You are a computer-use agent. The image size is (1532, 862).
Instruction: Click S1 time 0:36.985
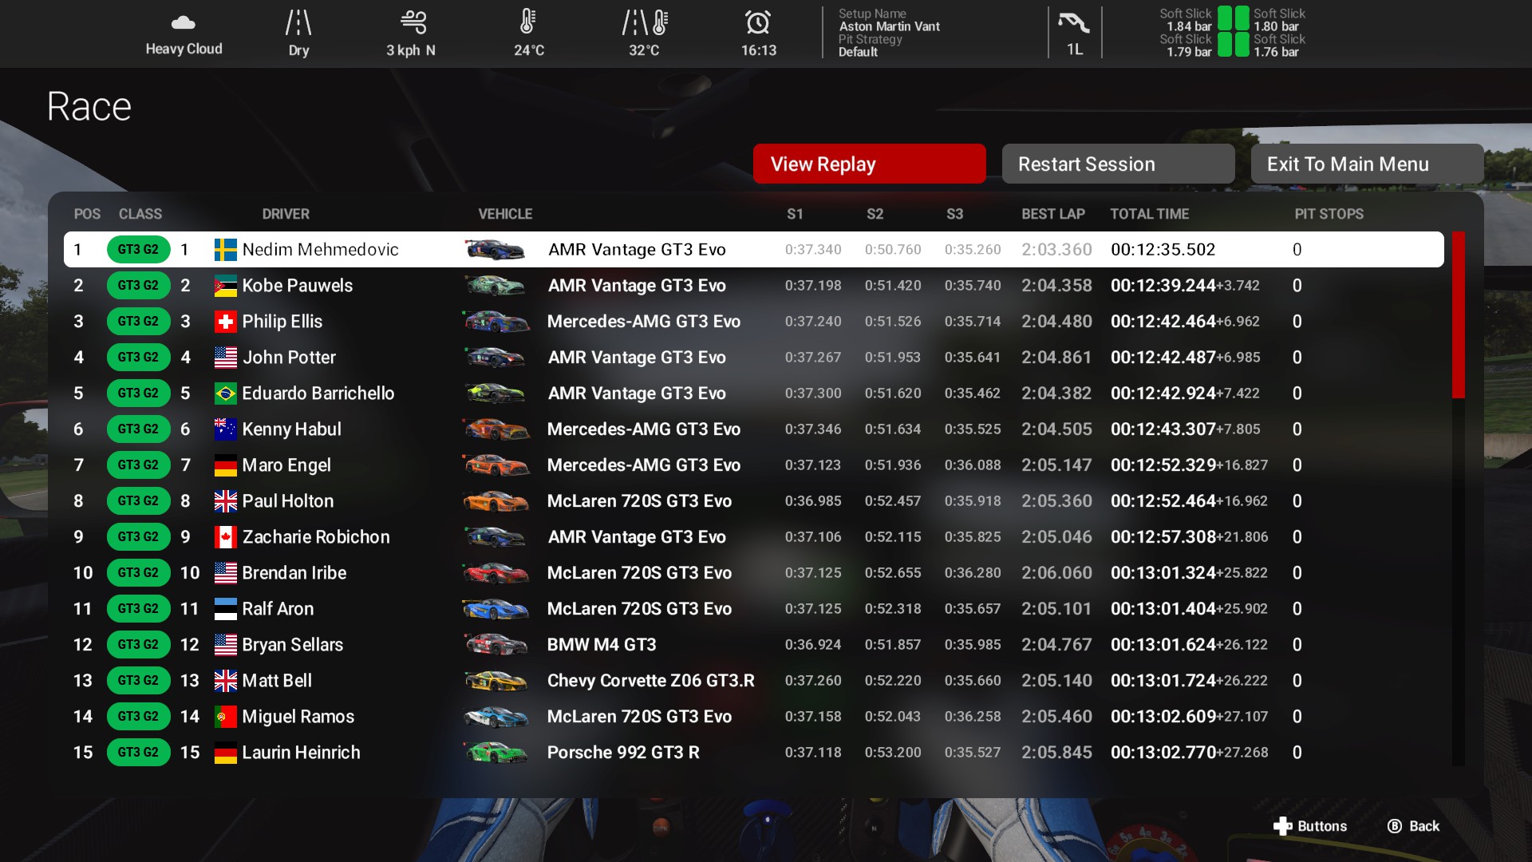point(813,501)
